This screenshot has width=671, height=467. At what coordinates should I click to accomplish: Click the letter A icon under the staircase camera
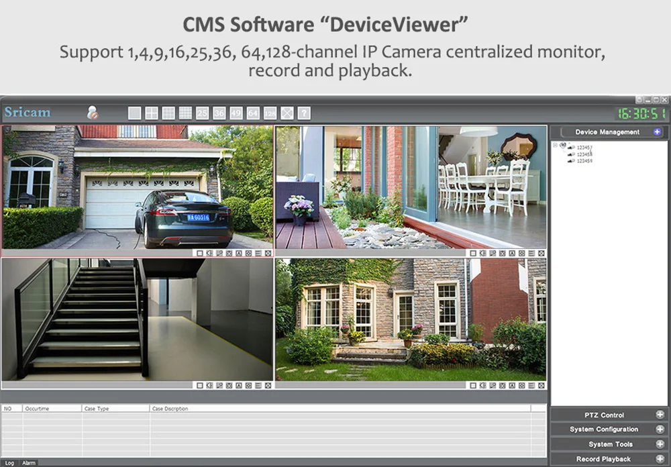point(239,386)
